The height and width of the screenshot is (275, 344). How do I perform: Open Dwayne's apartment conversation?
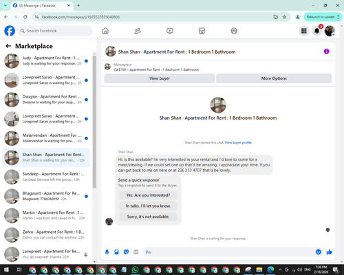click(46, 100)
